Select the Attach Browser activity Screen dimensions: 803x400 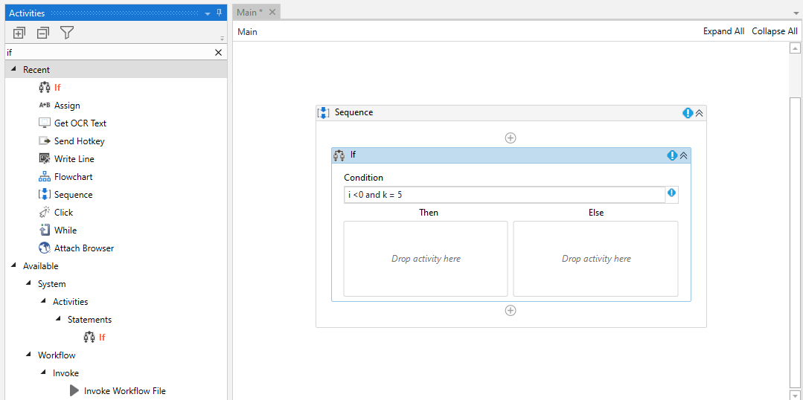[84, 248]
